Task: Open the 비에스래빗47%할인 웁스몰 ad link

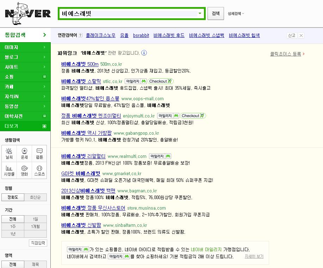Action: click(90, 98)
